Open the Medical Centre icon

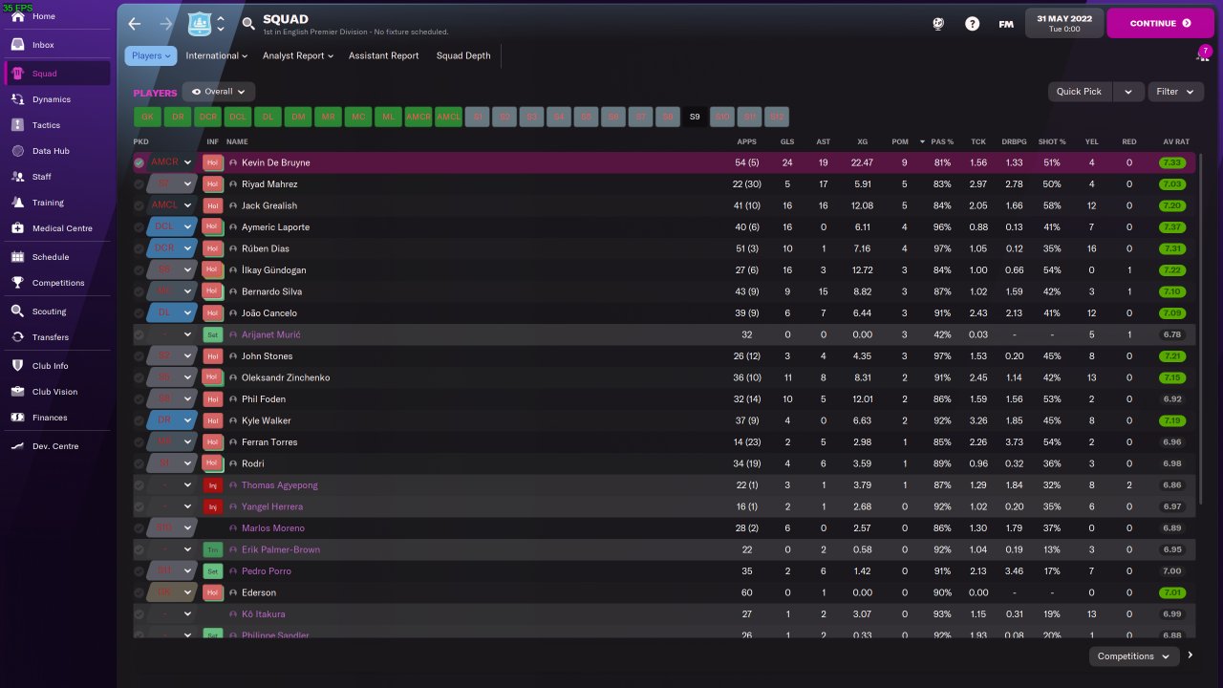tap(17, 228)
